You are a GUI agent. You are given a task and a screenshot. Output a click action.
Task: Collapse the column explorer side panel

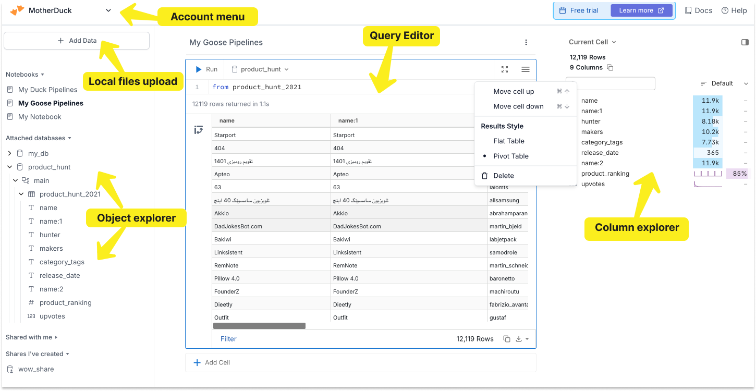(745, 42)
